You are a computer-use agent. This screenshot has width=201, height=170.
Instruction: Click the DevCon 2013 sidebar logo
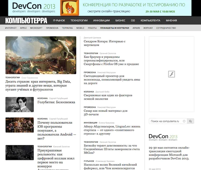click(163, 137)
